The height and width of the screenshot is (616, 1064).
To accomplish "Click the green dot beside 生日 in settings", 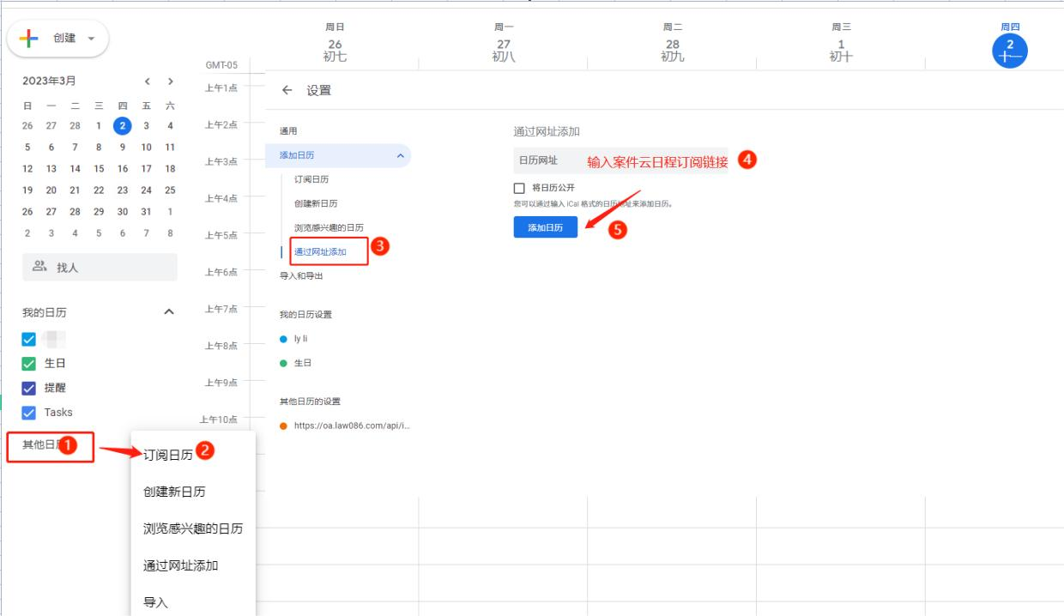I will point(283,363).
